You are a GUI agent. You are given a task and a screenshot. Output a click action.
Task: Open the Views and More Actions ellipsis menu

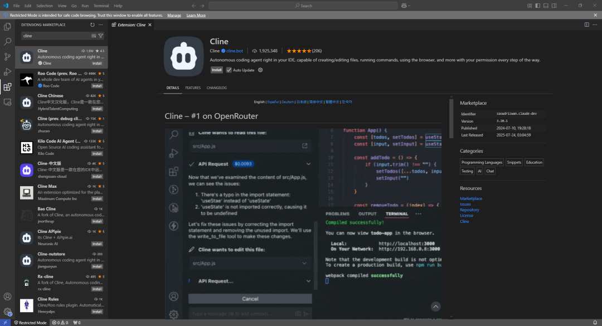pos(101,25)
